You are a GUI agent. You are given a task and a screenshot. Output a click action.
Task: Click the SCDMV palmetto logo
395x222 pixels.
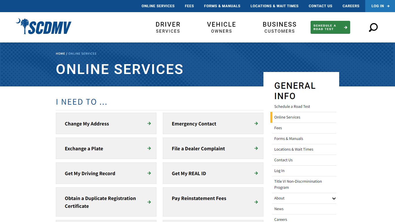44,26
